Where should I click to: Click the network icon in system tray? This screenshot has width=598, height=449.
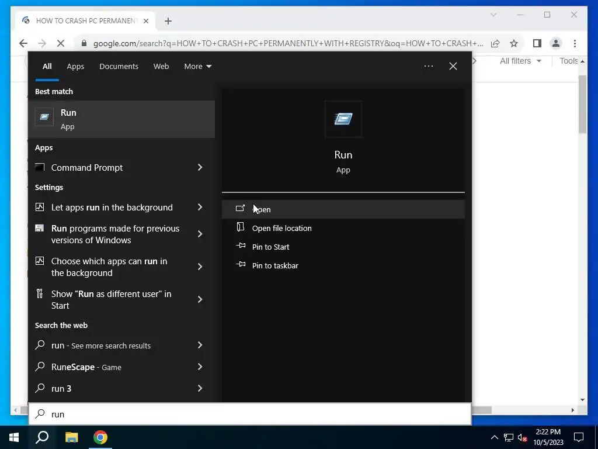(508, 437)
